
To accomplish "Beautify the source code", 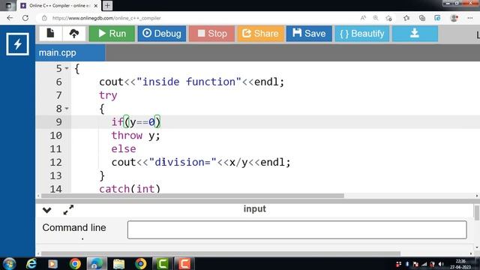I will (362, 33).
